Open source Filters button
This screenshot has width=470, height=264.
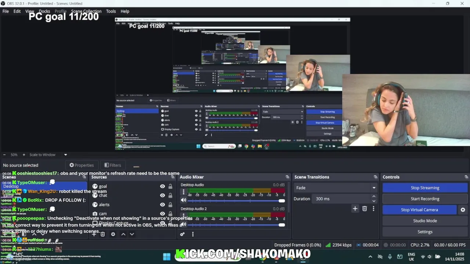pos(112,165)
